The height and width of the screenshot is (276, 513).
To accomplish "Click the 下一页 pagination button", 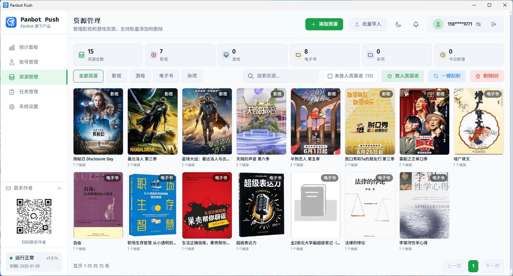I will click(x=492, y=266).
